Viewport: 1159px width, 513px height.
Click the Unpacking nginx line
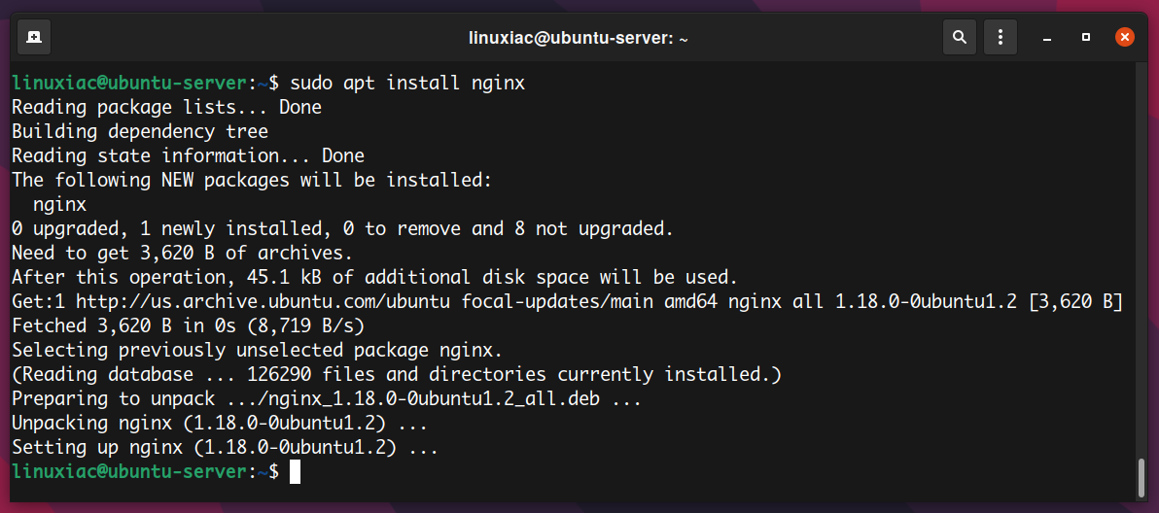pyautogui.click(x=220, y=424)
